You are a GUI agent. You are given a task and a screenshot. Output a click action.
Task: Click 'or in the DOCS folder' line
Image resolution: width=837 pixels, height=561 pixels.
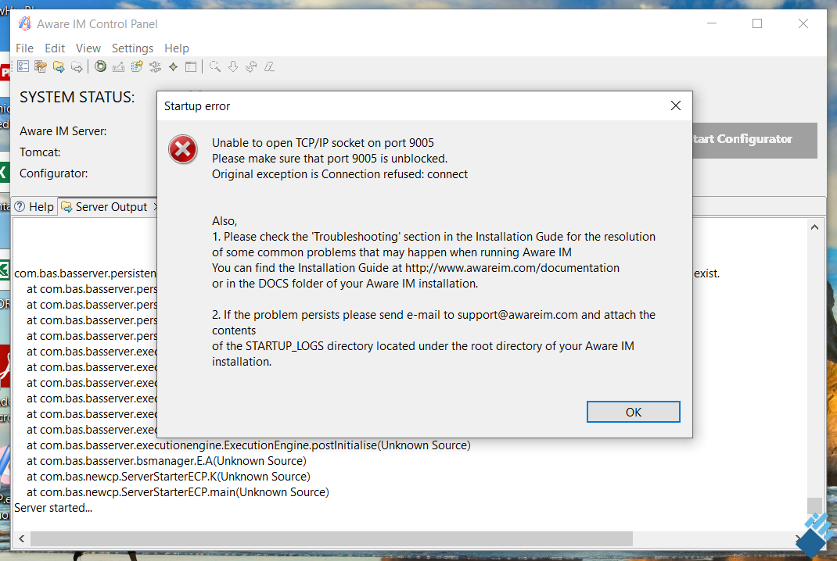coord(345,284)
